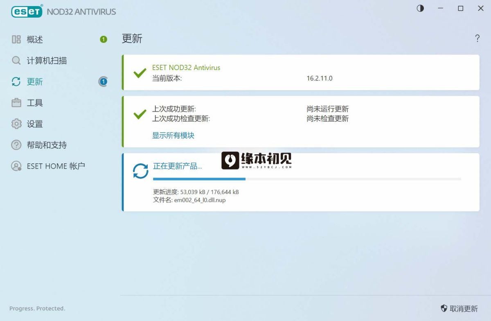Click the help question mark at top right
The width and height of the screenshot is (491, 321).
pos(477,38)
